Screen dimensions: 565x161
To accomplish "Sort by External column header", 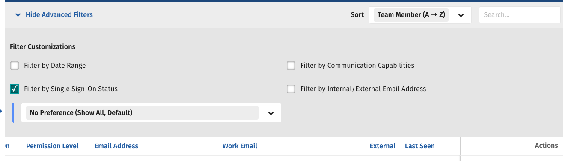I will coord(383,146).
